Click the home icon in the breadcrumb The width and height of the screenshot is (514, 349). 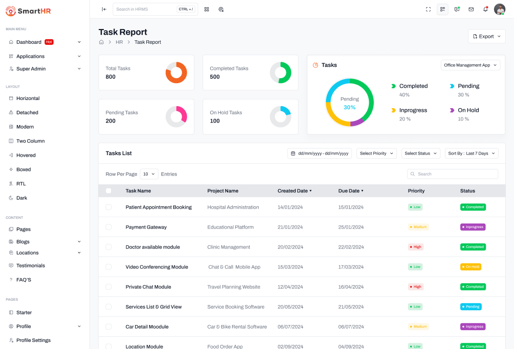101,42
